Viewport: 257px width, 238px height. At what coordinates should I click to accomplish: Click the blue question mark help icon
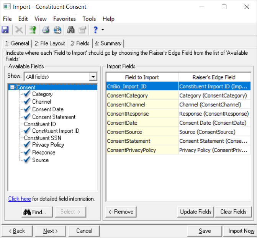[95, 29]
